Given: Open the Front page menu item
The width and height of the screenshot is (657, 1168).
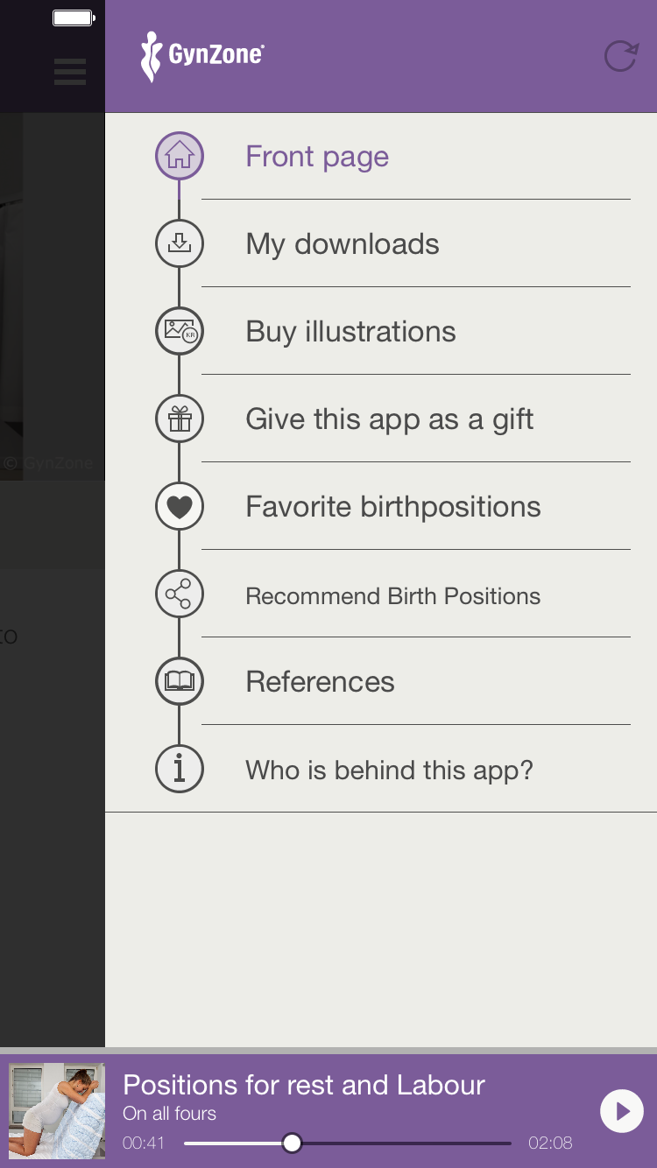Looking at the screenshot, I should tap(317, 157).
